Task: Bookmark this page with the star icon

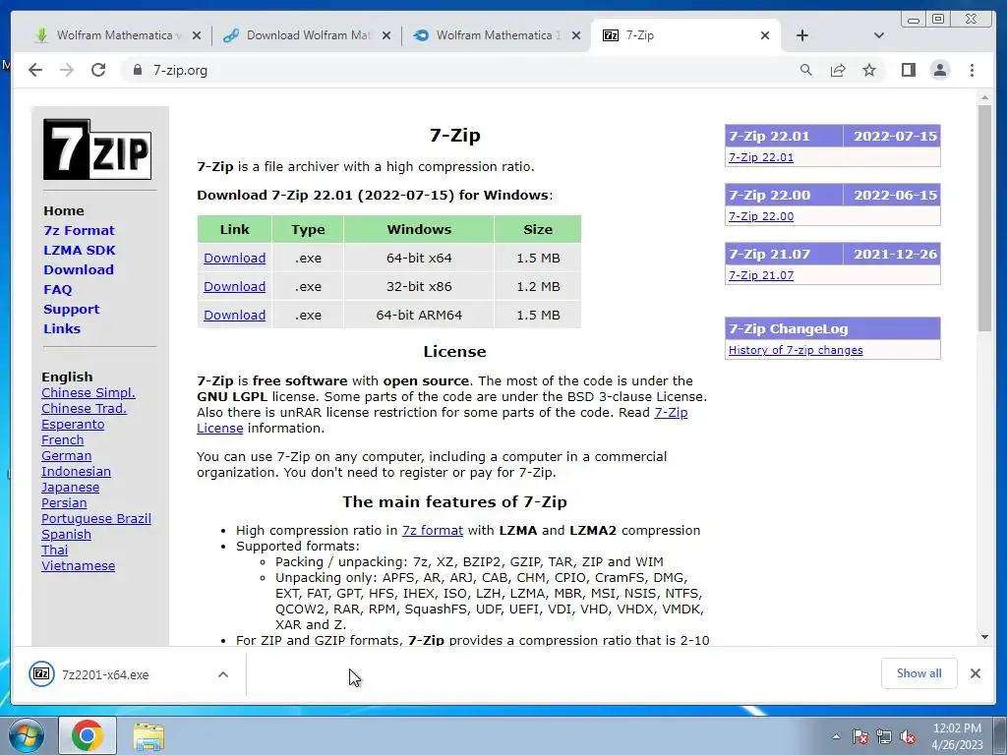Action: 869,70
